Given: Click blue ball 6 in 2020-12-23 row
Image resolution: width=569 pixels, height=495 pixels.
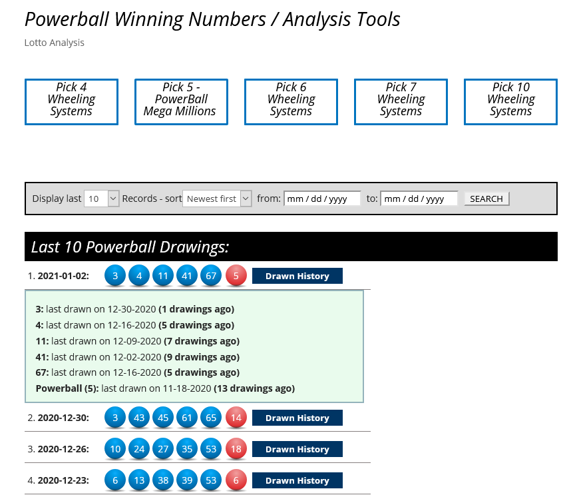Looking at the screenshot, I should 115,480.
